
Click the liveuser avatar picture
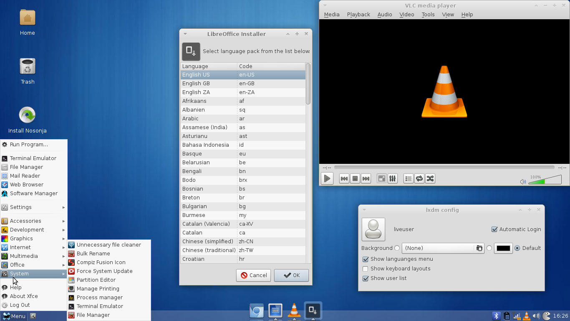coord(373,229)
